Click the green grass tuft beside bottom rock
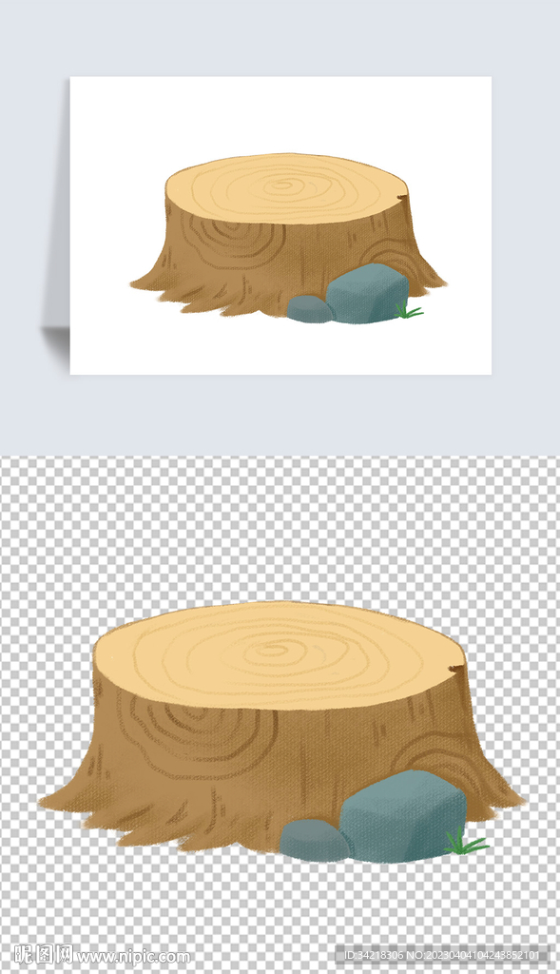 point(465,841)
